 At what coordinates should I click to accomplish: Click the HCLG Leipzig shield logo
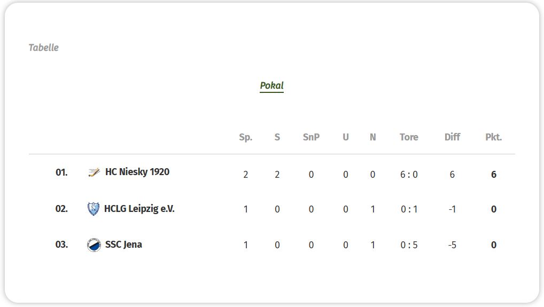pyautogui.click(x=93, y=209)
